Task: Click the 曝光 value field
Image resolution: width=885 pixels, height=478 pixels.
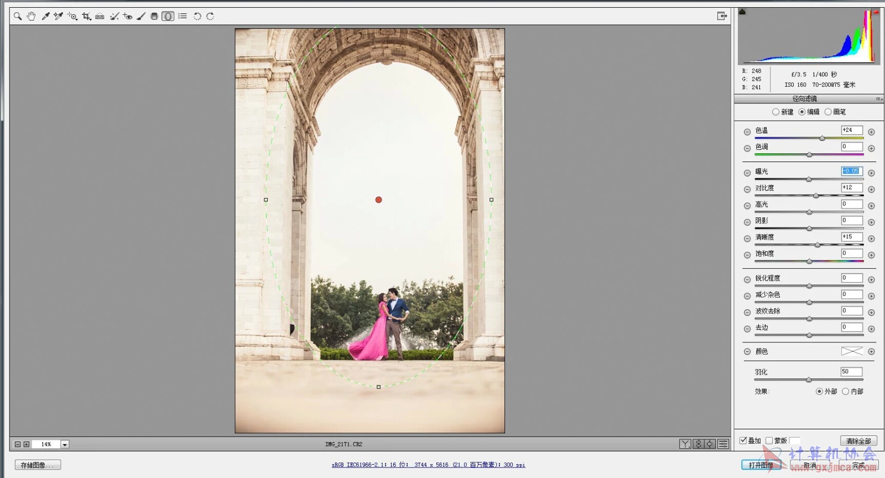Action: point(852,171)
